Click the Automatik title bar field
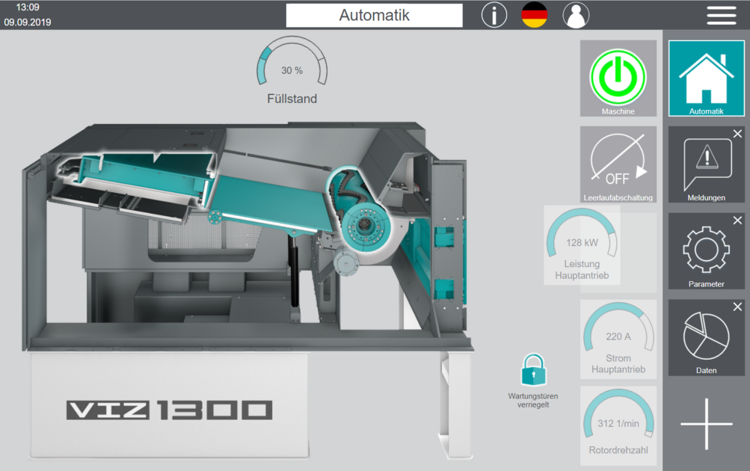This screenshot has height=471, width=750. [374, 15]
